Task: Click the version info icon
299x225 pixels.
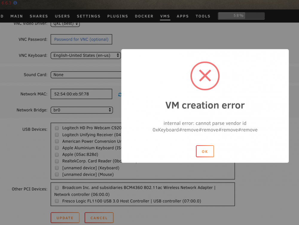Action: pyautogui.click(x=15, y=3)
